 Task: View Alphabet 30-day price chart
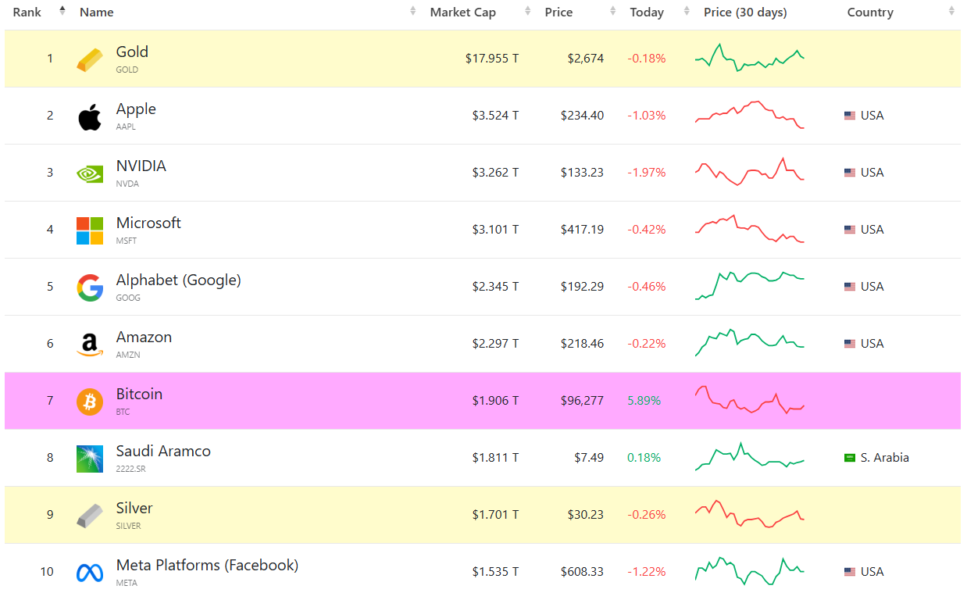coord(750,286)
